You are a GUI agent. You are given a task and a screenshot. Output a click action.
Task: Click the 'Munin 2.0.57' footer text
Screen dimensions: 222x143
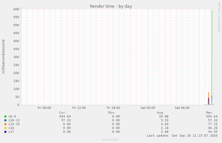click(111, 139)
